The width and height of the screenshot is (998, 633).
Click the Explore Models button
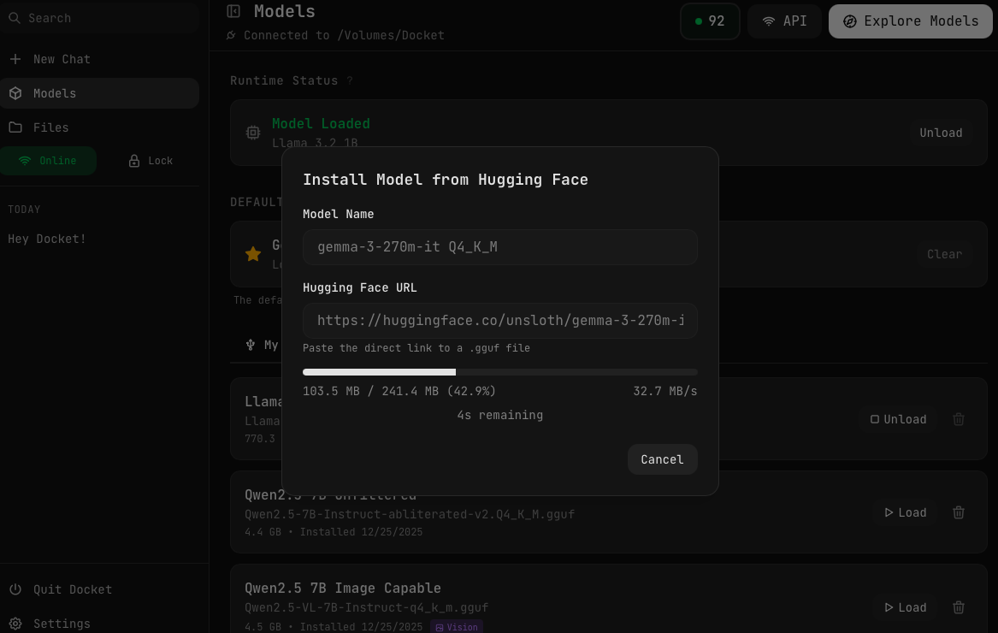(x=910, y=21)
